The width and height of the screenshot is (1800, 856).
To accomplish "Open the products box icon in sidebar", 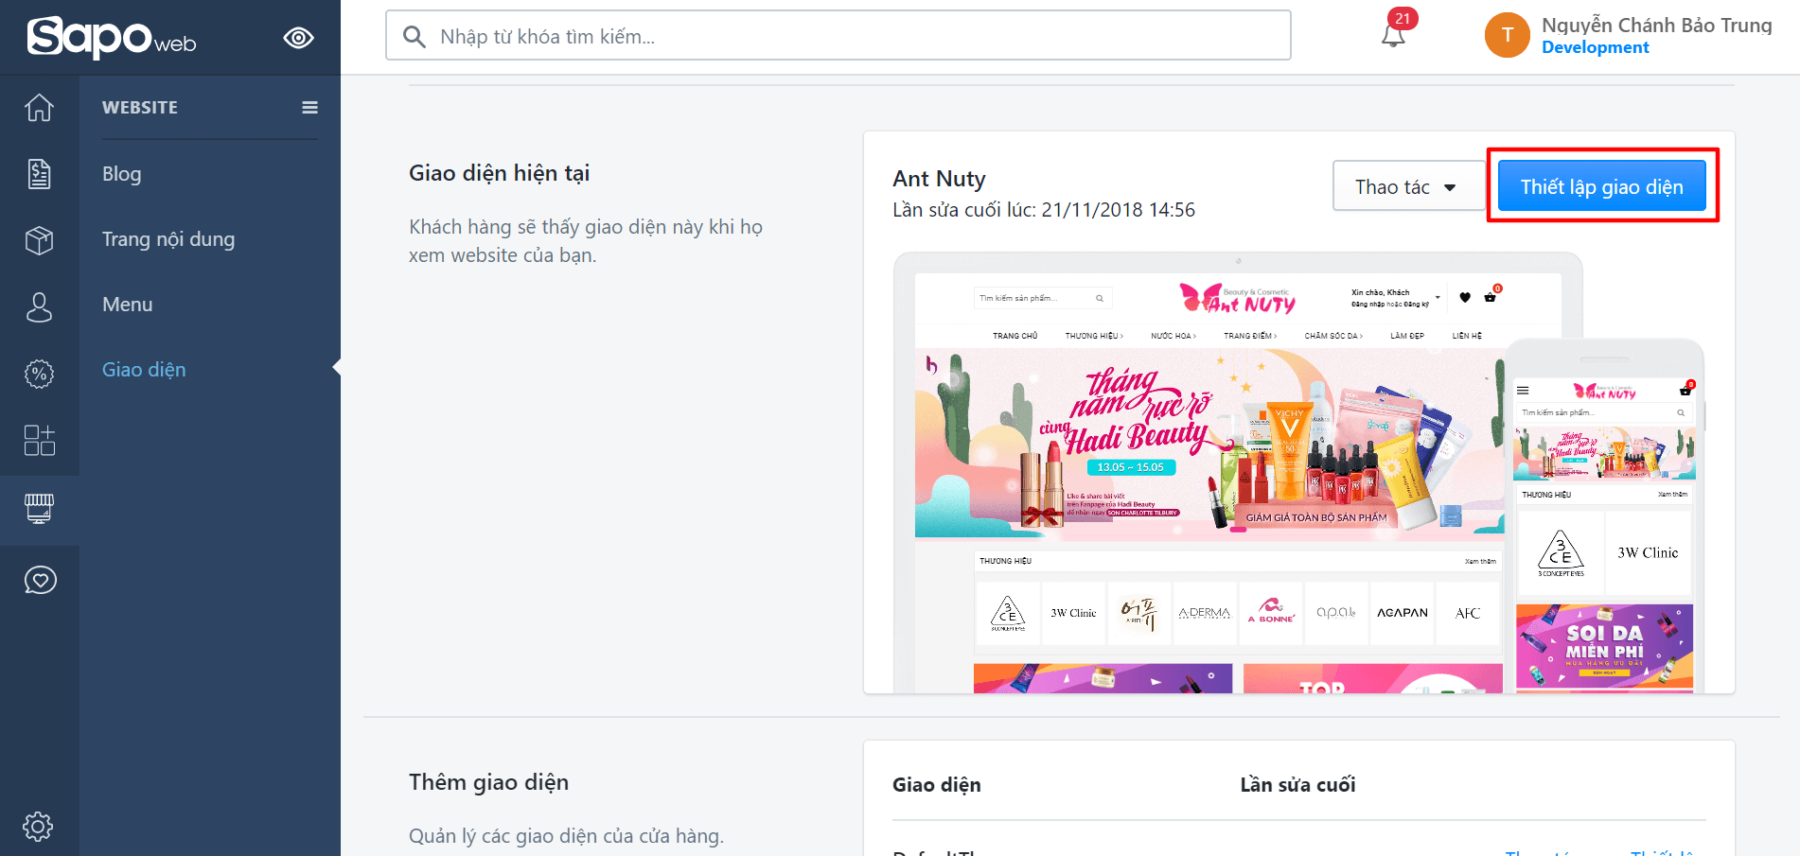I will pos(39,240).
